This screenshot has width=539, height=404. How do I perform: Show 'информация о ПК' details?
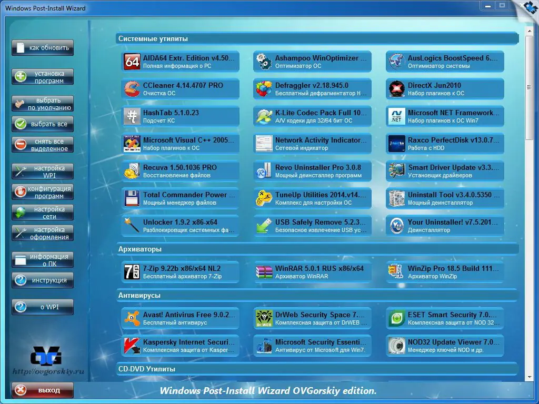point(43,260)
